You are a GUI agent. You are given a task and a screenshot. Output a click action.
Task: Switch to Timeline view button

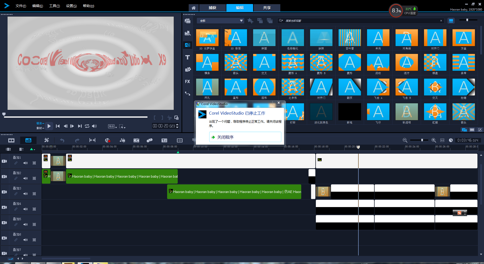pyautogui.click(x=28, y=140)
